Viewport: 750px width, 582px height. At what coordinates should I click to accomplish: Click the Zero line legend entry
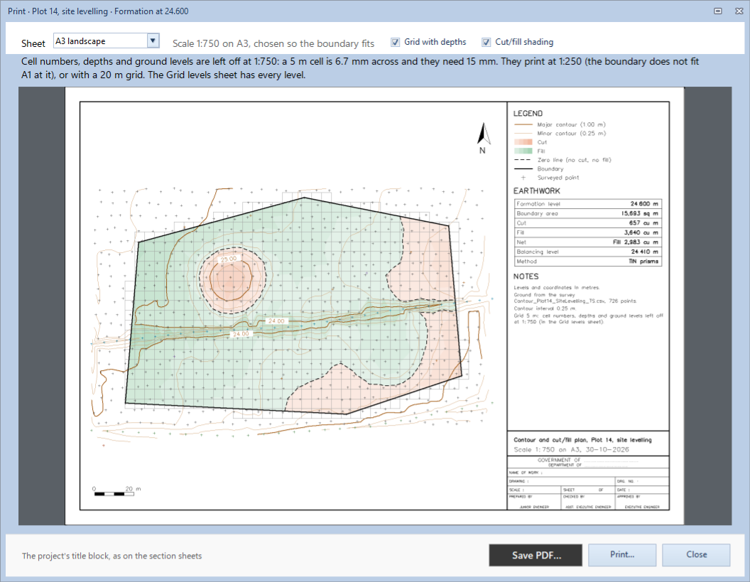[x=562, y=160]
